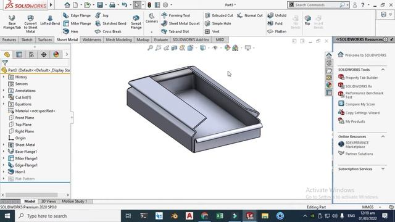Launch SOLIDWORKS Rx
The image size is (395, 222).
pos(359,86)
